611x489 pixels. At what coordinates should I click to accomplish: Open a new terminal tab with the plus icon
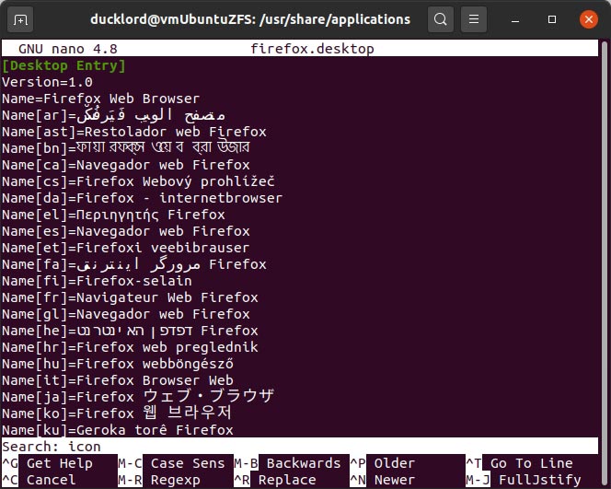pyautogui.click(x=20, y=19)
